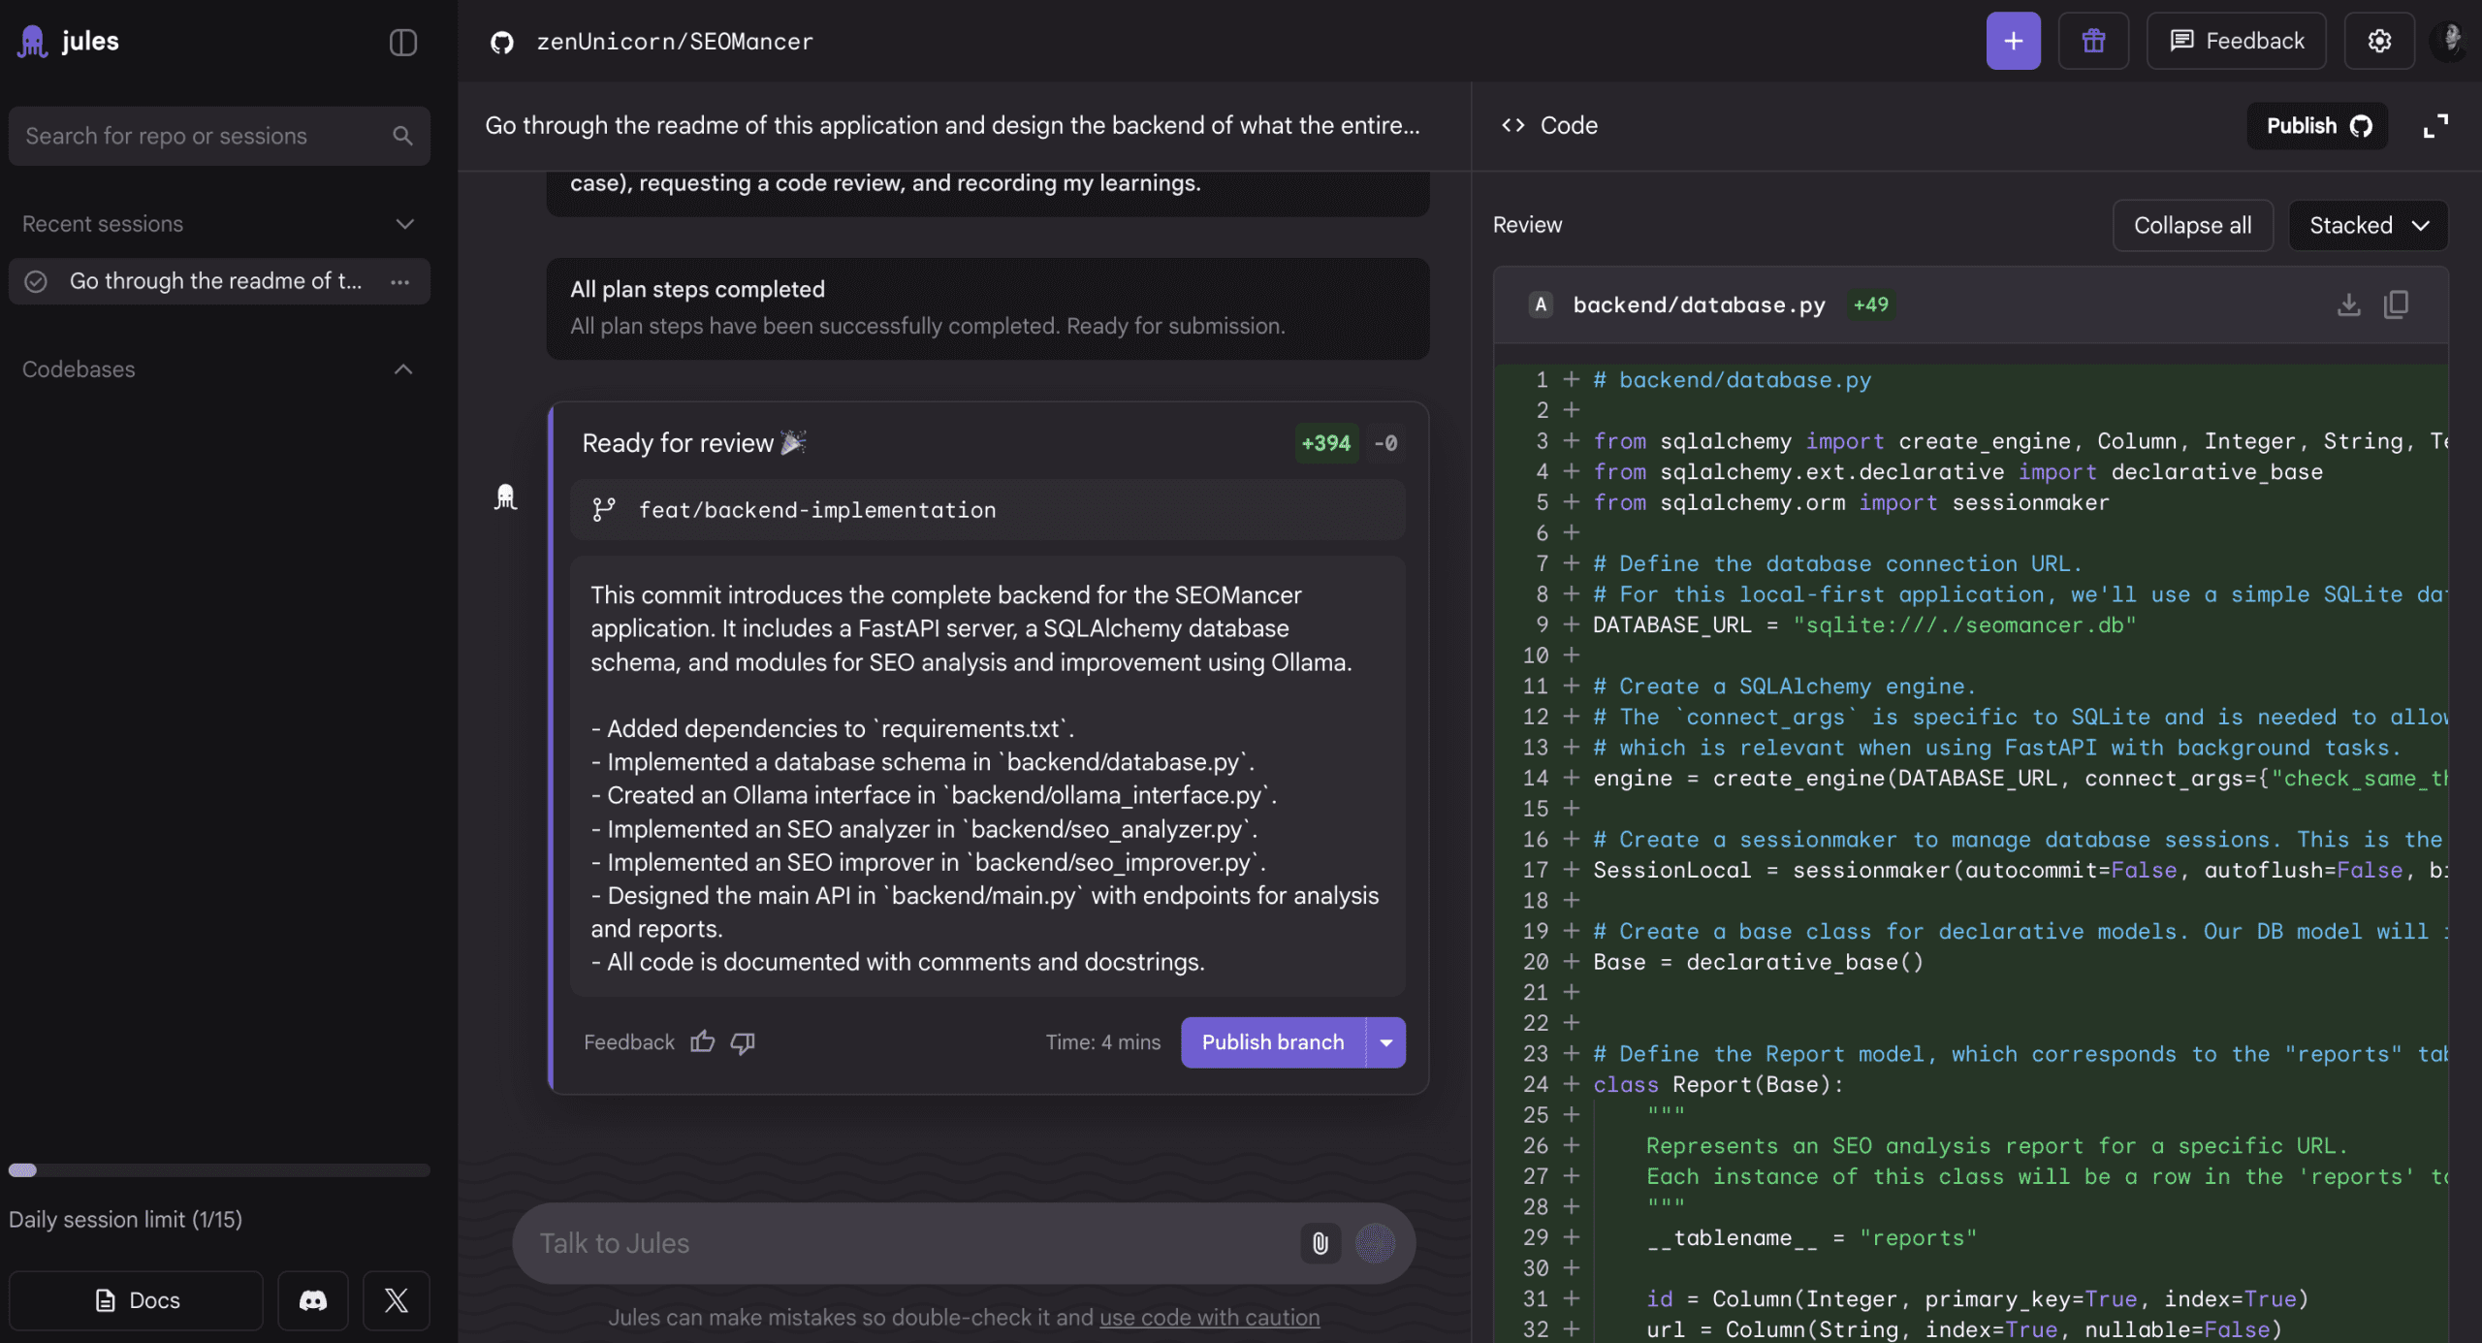Open session options three-dot menu
This screenshot has height=1343, width=2482.
[399, 281]
